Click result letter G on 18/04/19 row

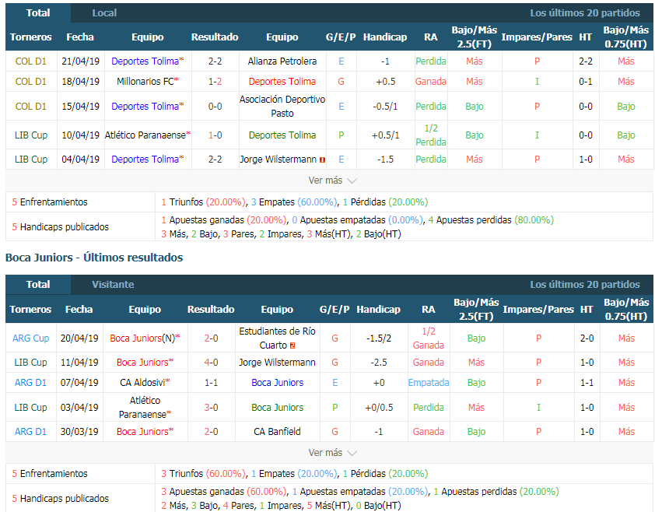click(341, 82)
